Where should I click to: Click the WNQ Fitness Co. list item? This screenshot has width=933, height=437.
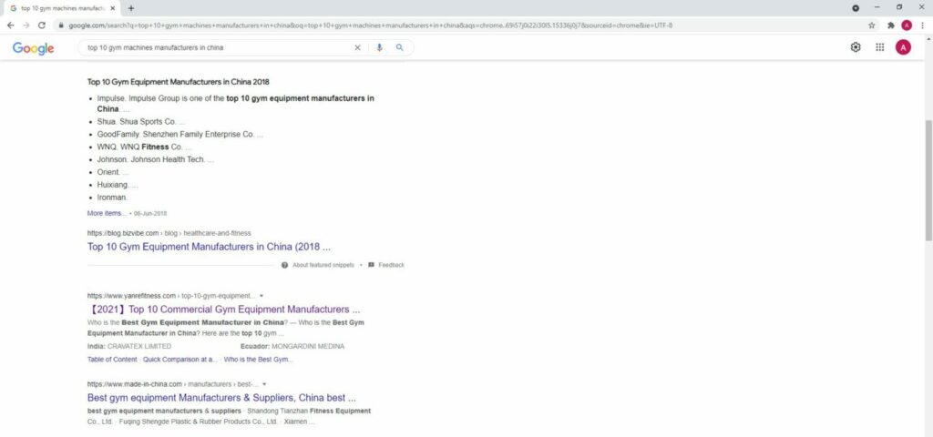pos(145,147)
